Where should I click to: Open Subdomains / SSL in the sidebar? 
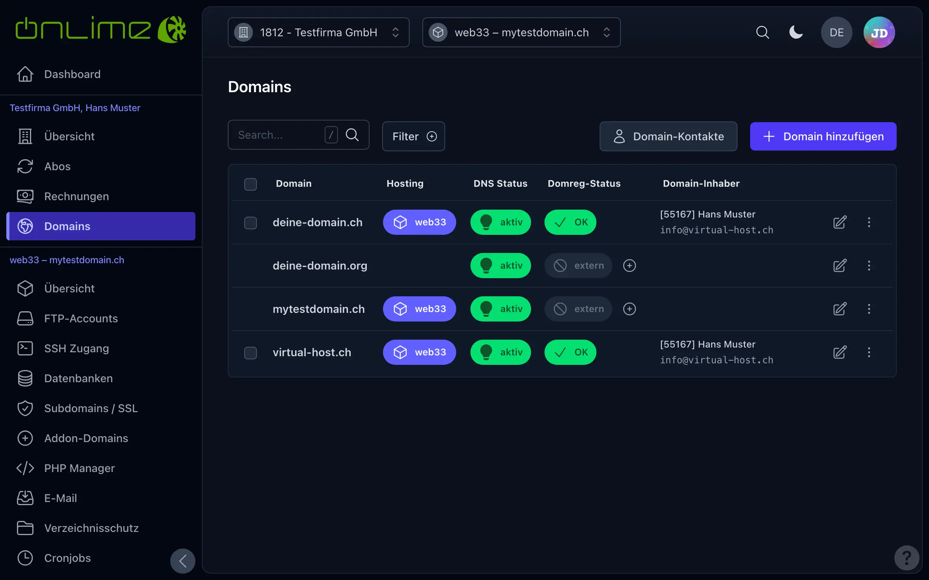(101, 408)
